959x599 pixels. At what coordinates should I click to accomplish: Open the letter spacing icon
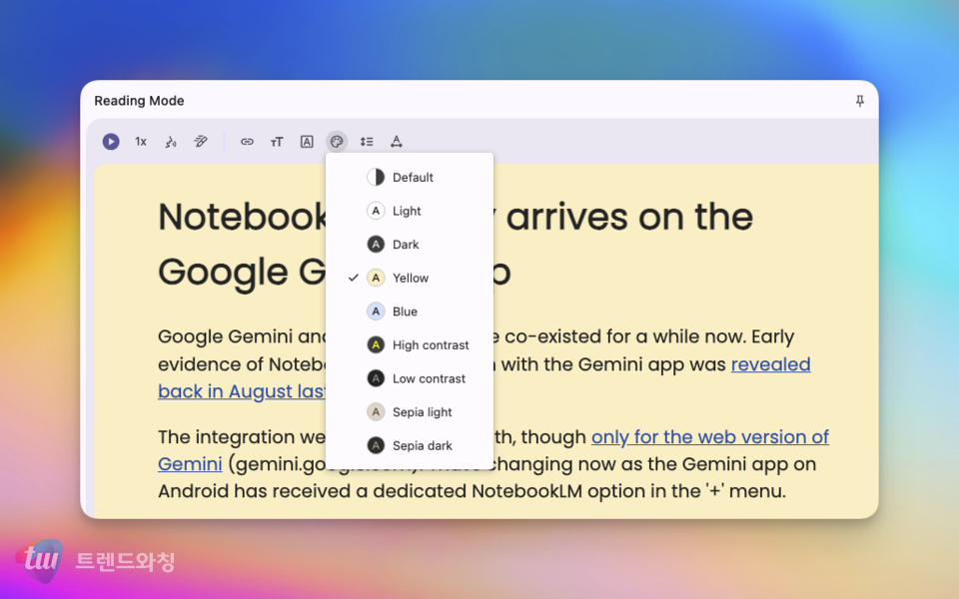[x=397, y=142]
